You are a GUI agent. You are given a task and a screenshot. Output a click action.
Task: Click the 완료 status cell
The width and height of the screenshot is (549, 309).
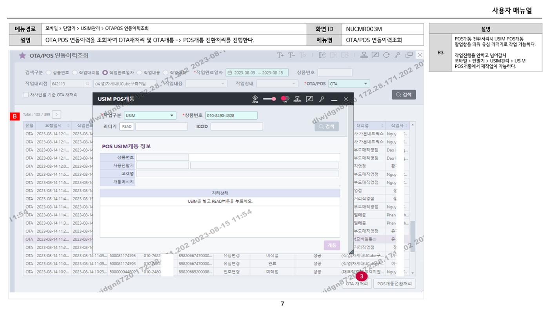(273, 264)
